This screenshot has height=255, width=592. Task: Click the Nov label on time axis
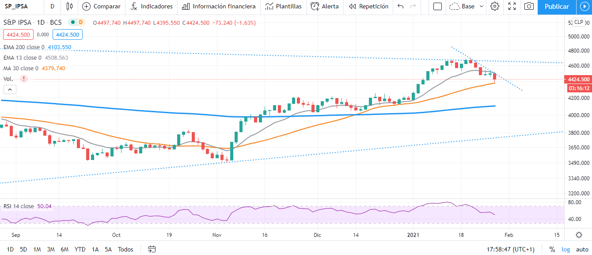point(217,235)
